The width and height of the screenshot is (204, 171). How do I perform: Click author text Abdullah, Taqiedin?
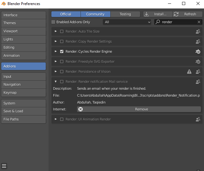pyautogui.click(x=91, y=102)
